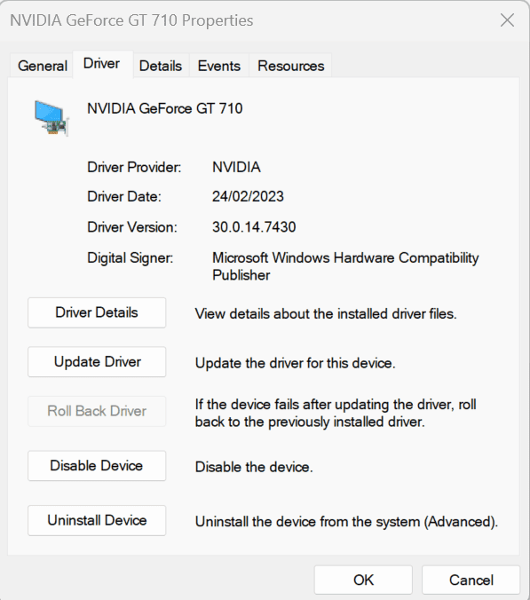
Task: Click the 'Driver Date:' label
Action: (x=124, y=197)
